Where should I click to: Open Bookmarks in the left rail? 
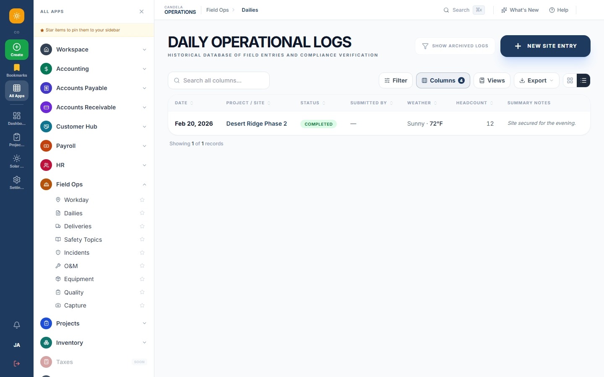coord(17,70)
